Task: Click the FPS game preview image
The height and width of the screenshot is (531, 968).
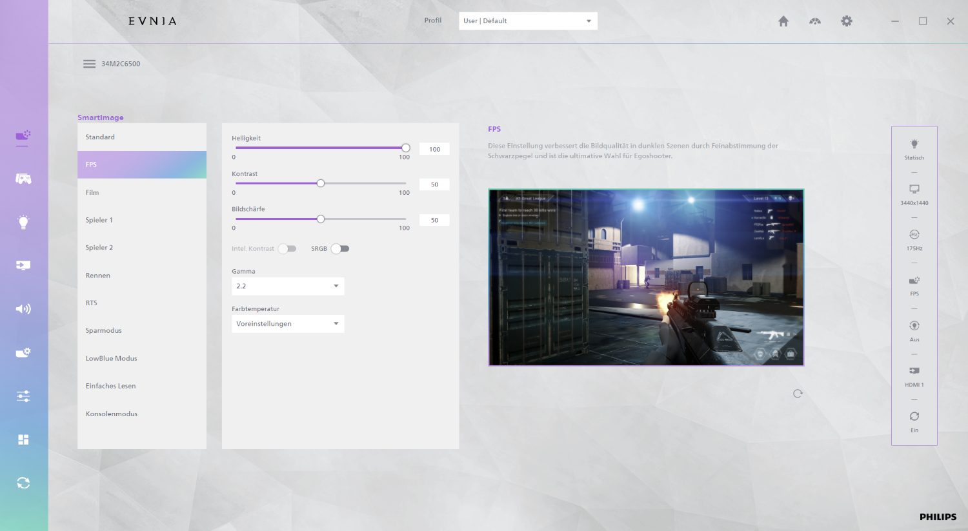Action: 646,277
